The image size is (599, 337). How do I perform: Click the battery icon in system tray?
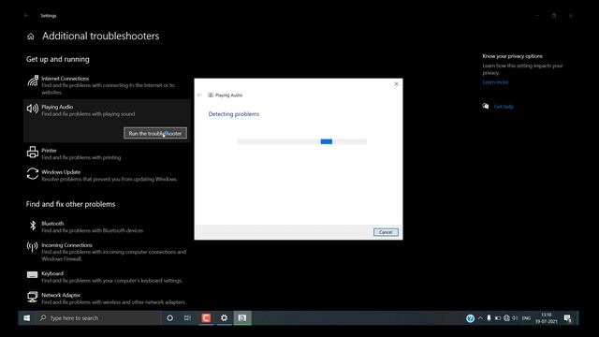tap(498, 318)
